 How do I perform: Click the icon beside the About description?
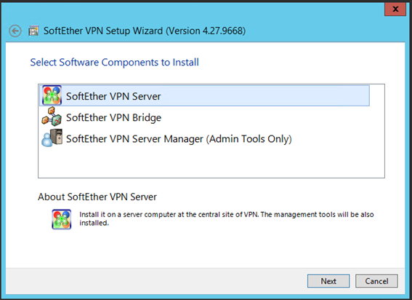tap(62, 219)
